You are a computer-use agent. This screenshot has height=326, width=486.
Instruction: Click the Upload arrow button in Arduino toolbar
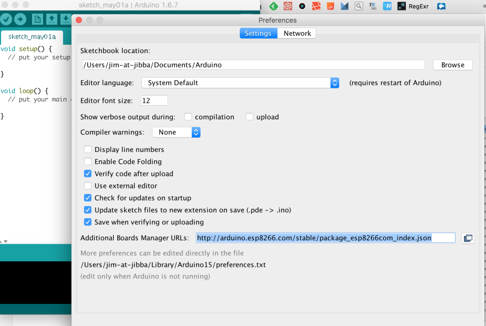pos(20,19)
